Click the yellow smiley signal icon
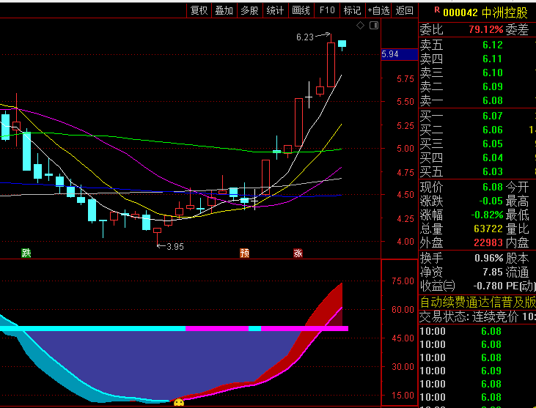 [x=178, y=402]
